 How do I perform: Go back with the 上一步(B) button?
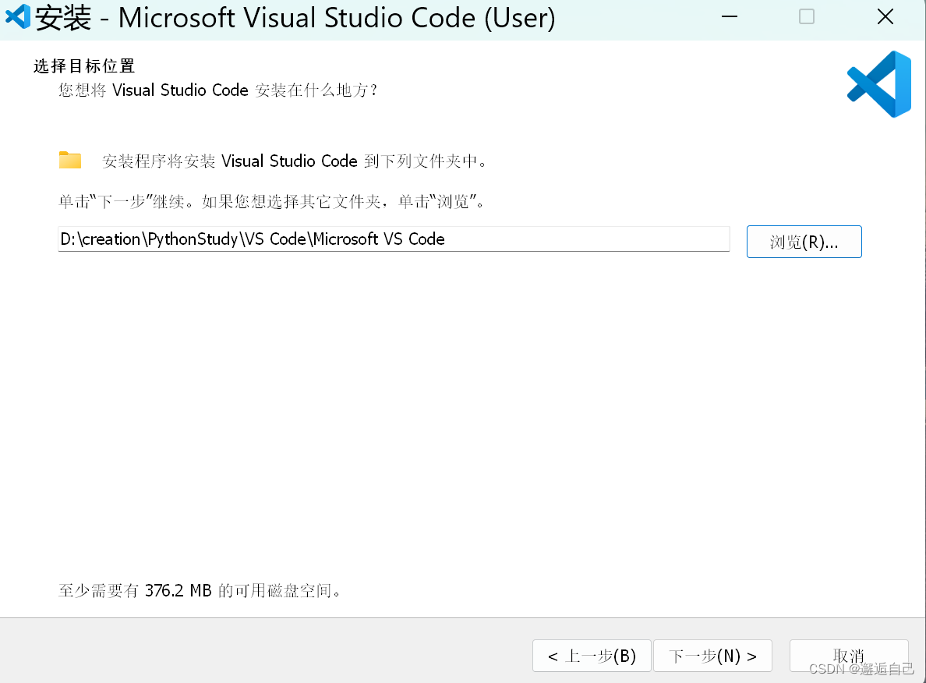click(x=592, y=656)
